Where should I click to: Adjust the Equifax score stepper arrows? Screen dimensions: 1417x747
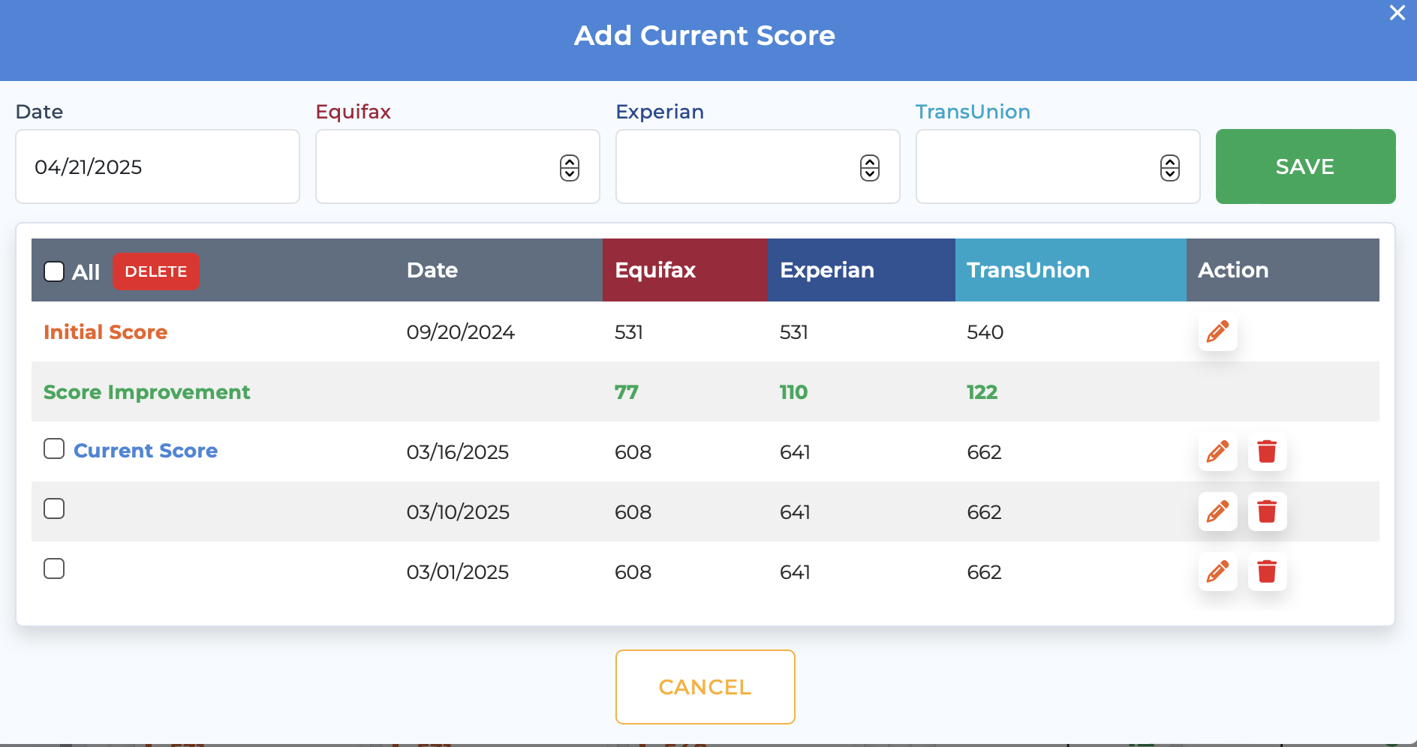[570, 167]
